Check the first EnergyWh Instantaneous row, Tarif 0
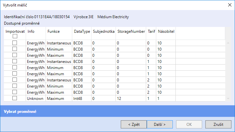This screenshot has width=235, height=132. (15, 43)
